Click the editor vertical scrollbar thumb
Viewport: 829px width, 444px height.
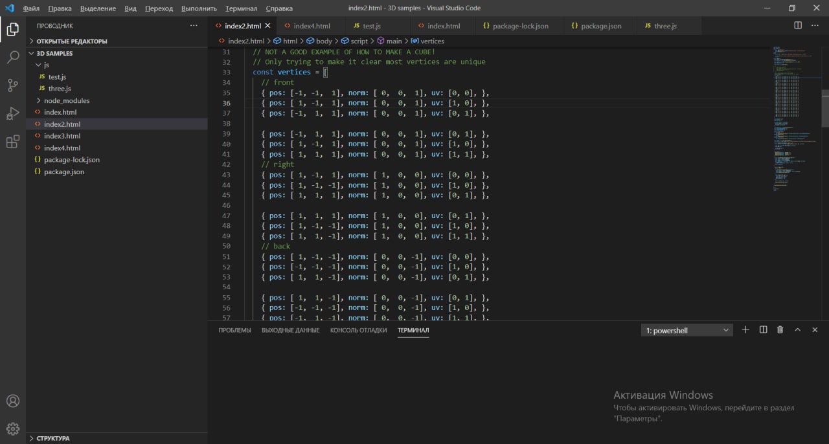(x=824, y=109)
